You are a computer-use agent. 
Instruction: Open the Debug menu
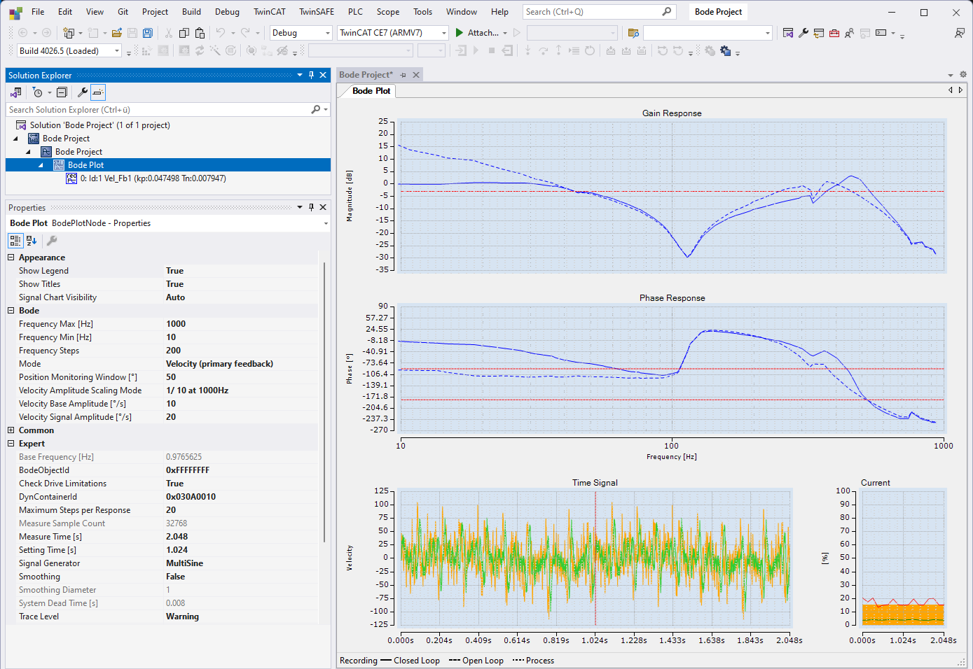pyautogui.click(x=227, y=12)
